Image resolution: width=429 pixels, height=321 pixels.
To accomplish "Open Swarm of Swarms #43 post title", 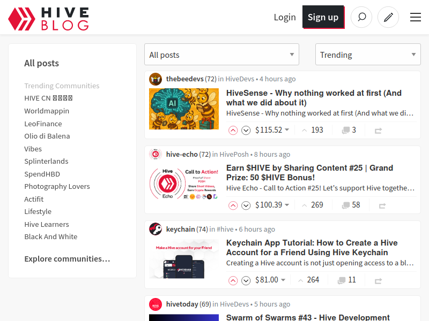I will click(308, 317).
